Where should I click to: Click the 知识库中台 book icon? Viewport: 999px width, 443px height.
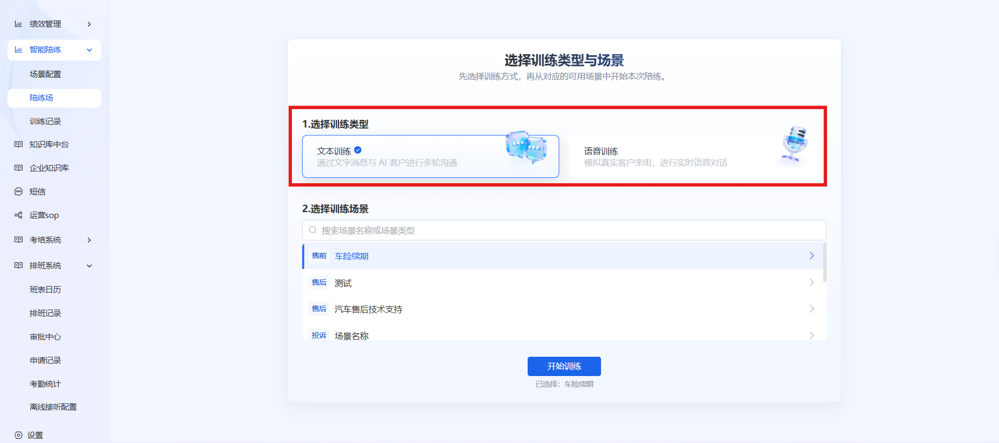[x=18, y=144]
